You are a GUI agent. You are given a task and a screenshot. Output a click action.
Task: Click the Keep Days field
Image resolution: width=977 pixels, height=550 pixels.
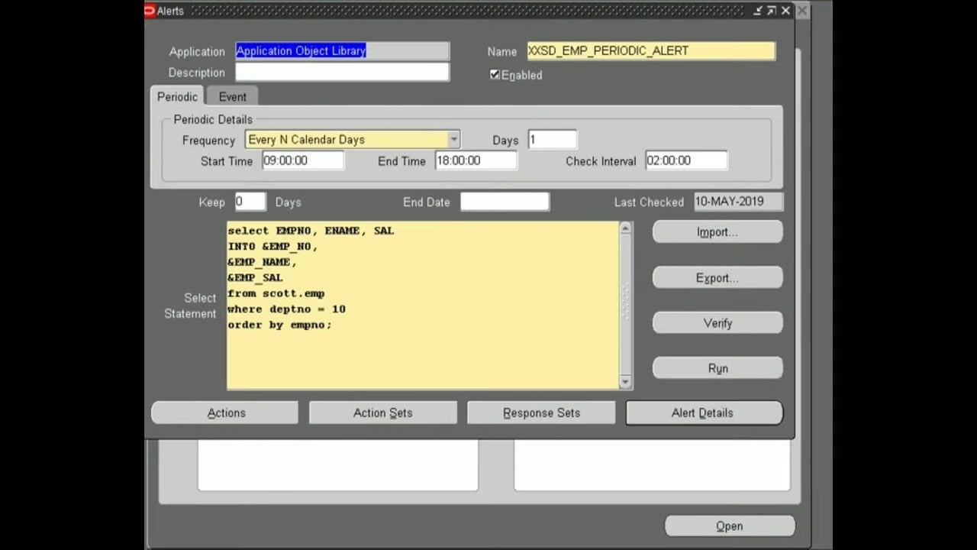tap(250, 202)
